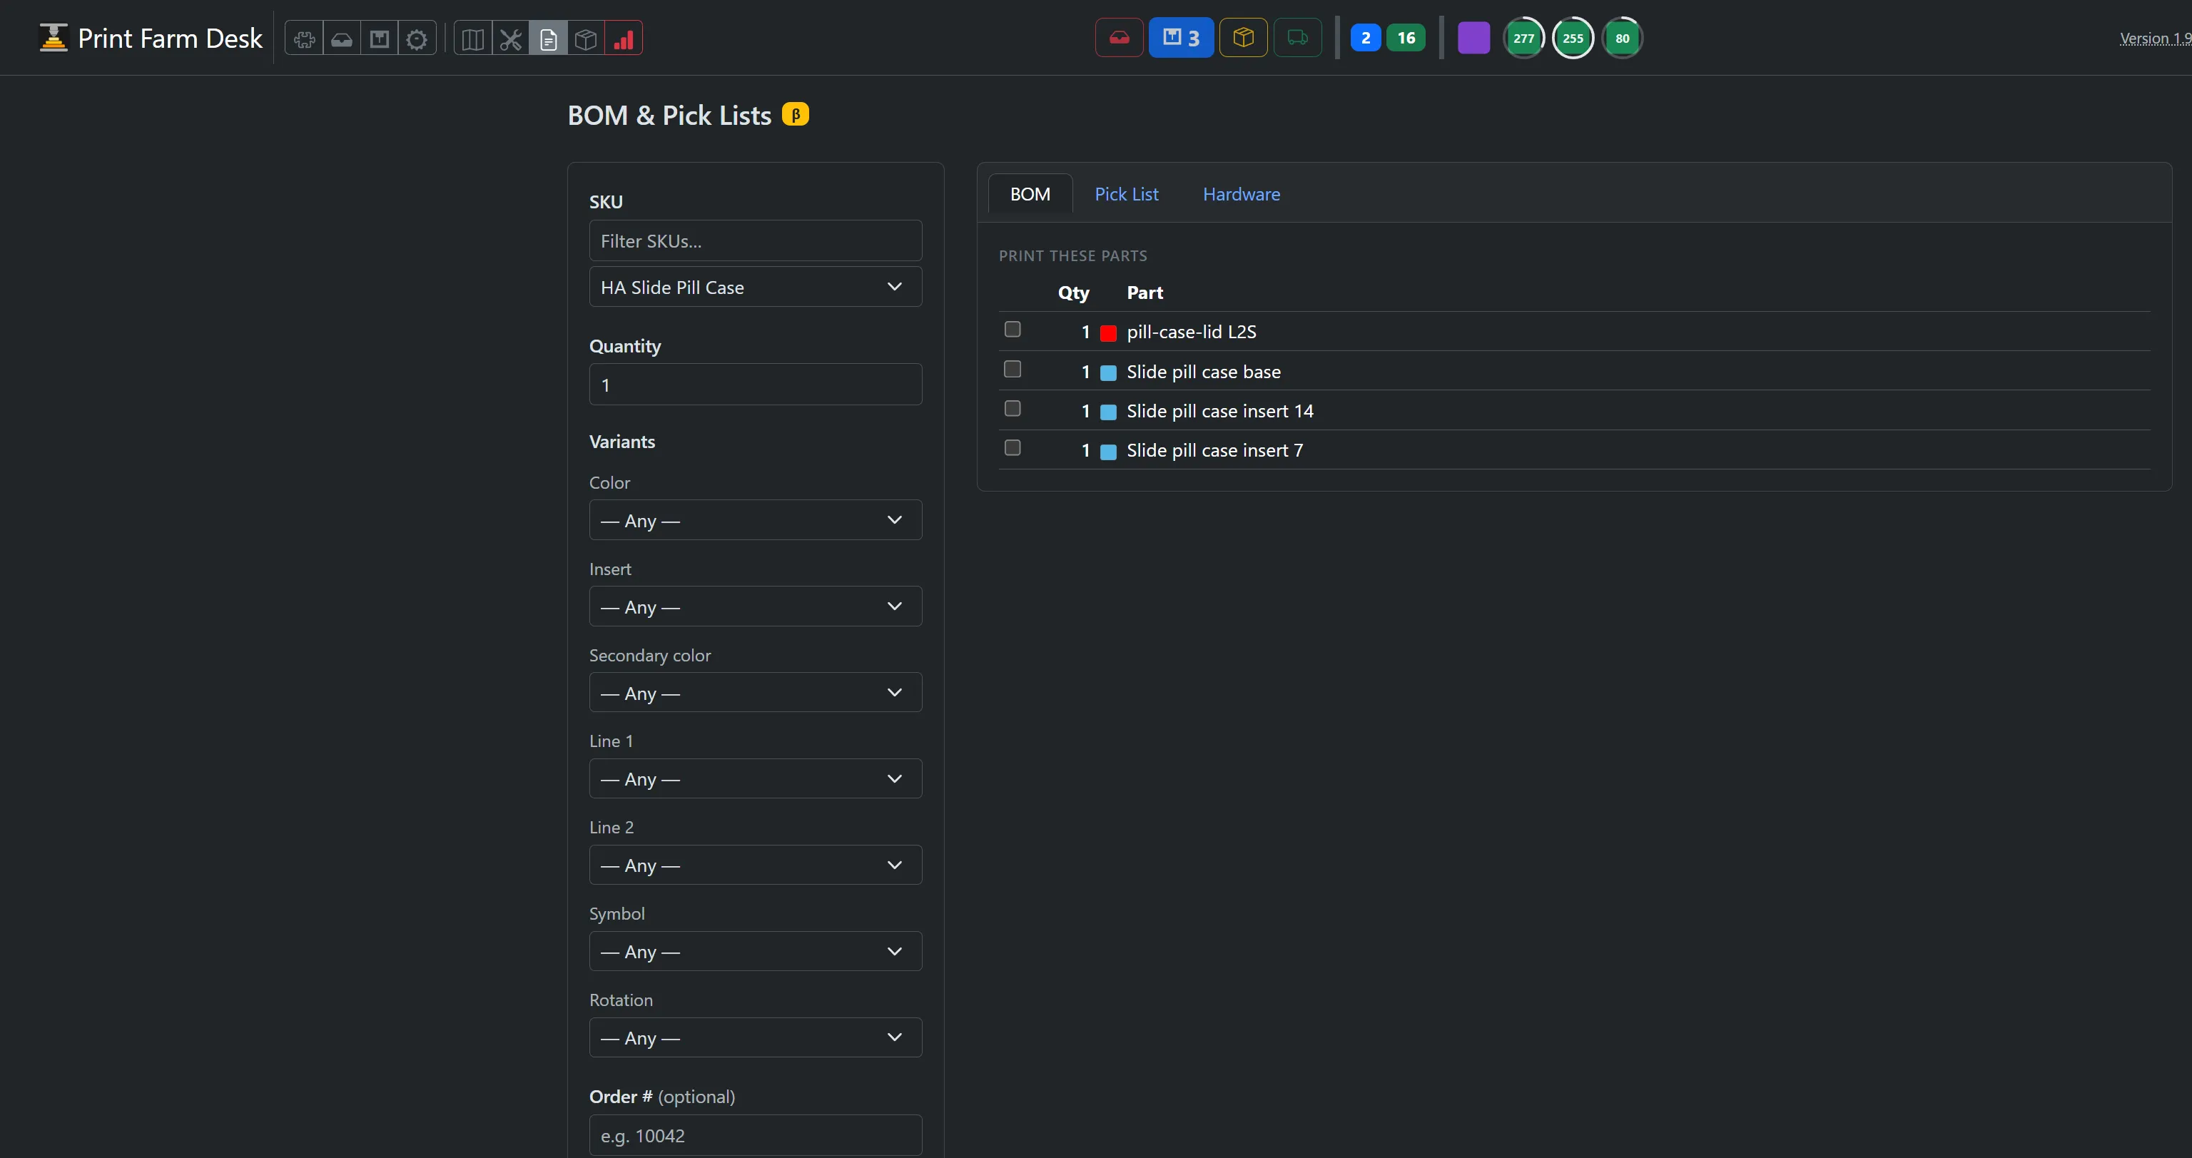The width and height of the screenshot is (2192, 1158).
Task: Open the Color variant dropdown
Action: point(755,520)
